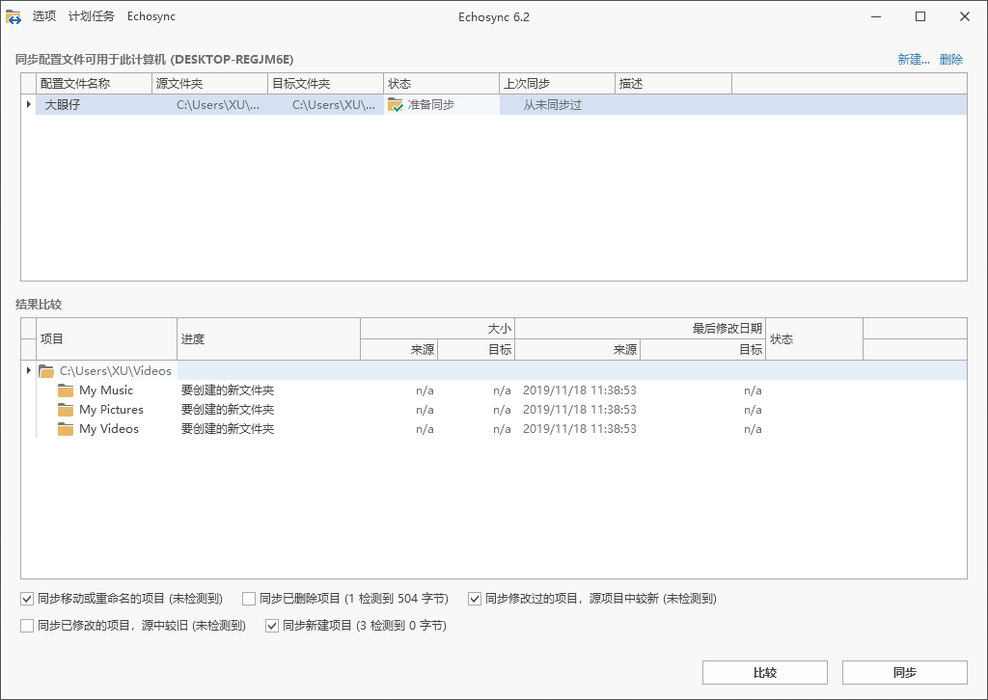Open the 计划任务 menu
Viewport: 988px width, 700px height.
coord(91,16)
